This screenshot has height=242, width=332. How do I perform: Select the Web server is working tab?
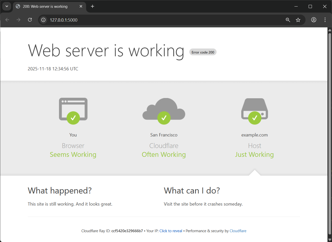coord(45,6)
